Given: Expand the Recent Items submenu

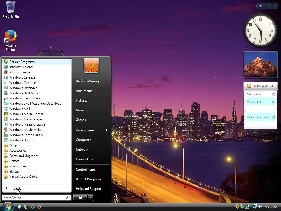Looking at the screenshot, I should 91,130.
